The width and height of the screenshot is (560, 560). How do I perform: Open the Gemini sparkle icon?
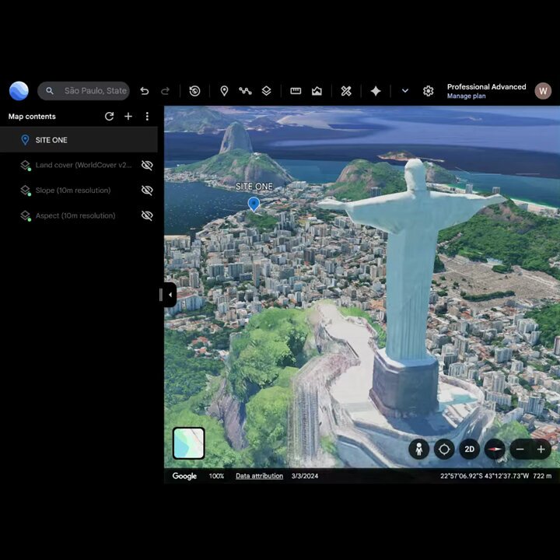(x=376, y=91)
